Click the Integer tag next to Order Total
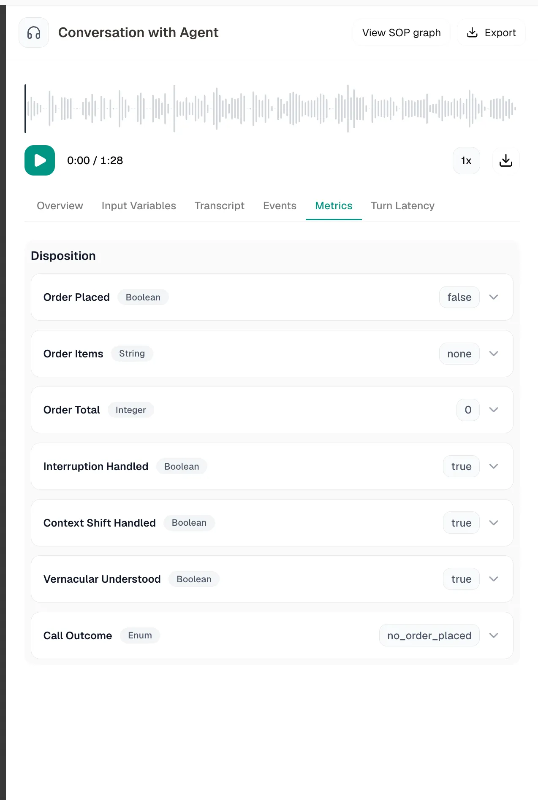The width and height of the screenshot is (538, 800). click(x=130, y=410)
